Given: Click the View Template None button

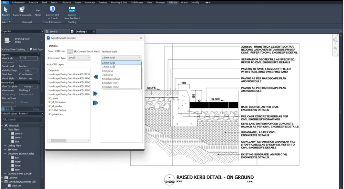Looking at the screenshot, I should (28, 87).
